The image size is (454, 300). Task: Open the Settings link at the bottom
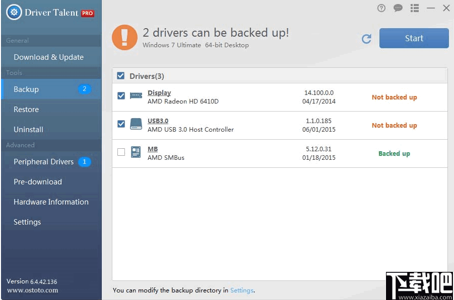click(242, 290)
